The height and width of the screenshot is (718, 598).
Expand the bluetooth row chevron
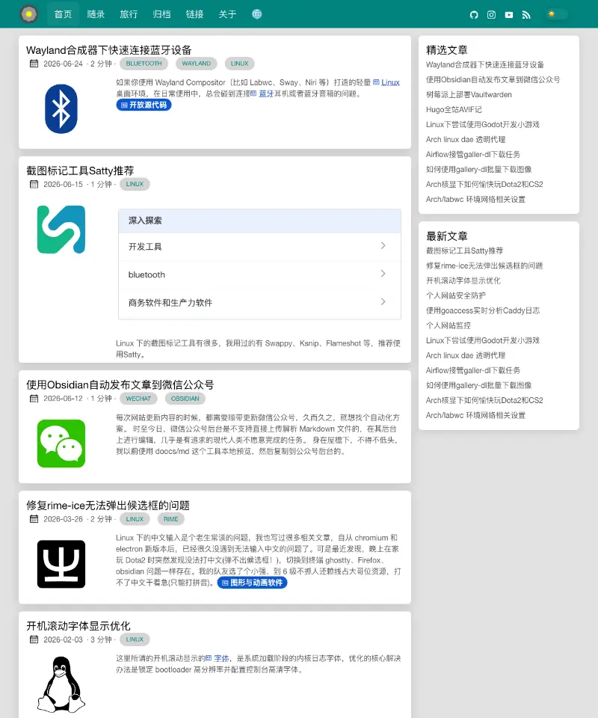[x=383, y=274]
